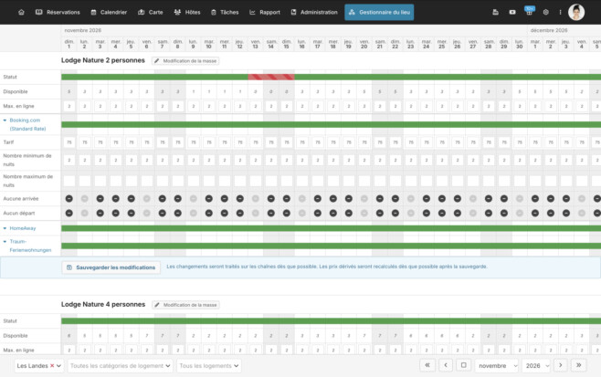Toggle Aucune arrivée for ven. 13 novembre
601x377 pixels.
[x=255, y=198]
